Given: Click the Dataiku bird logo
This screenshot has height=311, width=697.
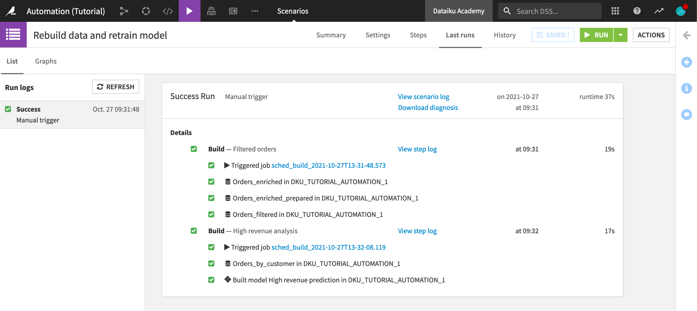Looking at the screenshot, I should (11, 11).
